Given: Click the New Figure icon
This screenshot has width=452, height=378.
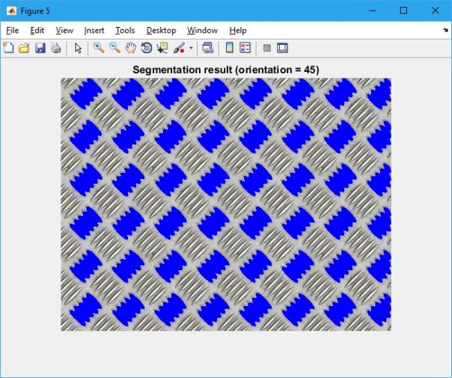Looking at the screenshot, I should pyautogui.click(x=9, y=49).
